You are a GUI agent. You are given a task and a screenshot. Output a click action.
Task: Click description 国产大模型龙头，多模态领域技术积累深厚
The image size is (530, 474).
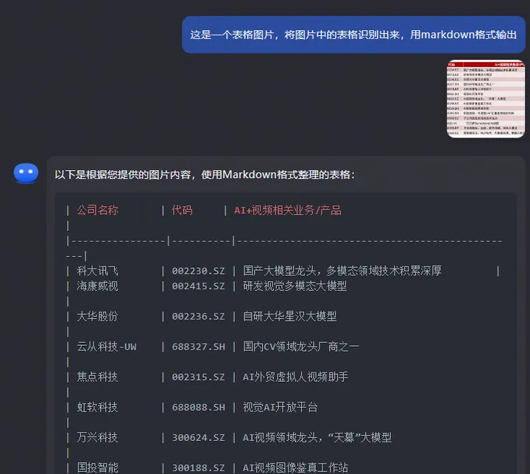(x=342, y=271)
